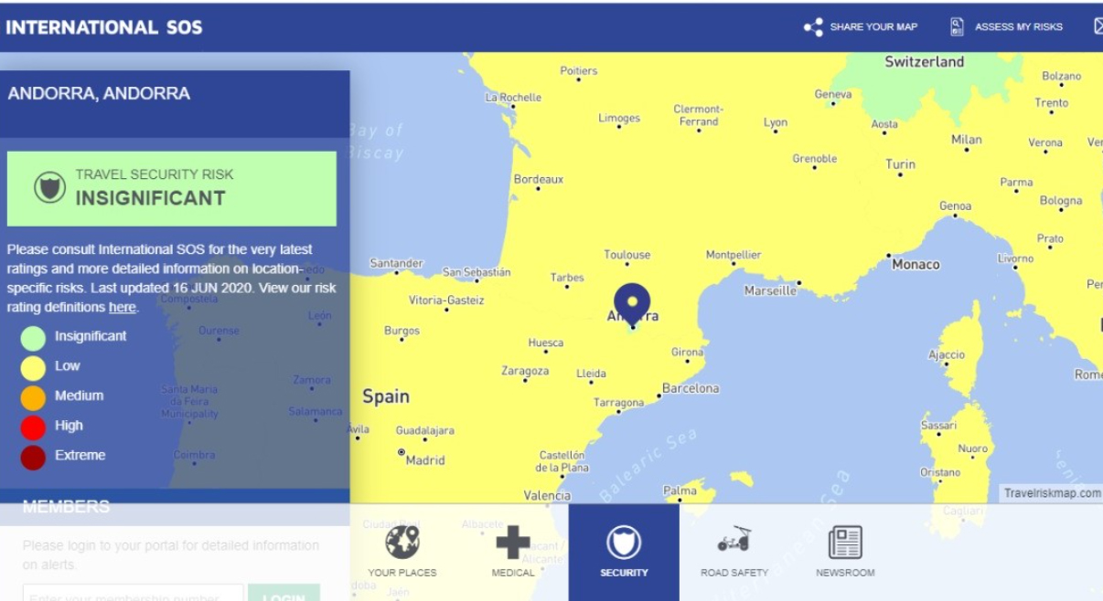Click Tarragona on the map

point(619,403)
